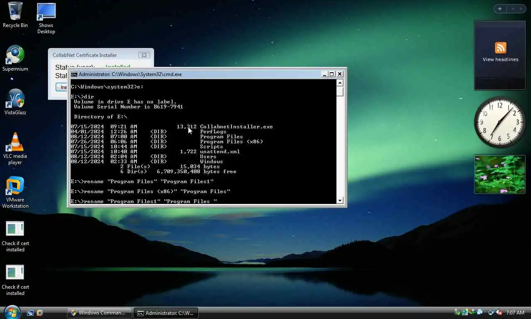
Task: Select the Supermium browser desktop icon
Action: pyautogui.click(x=15, y=59)
